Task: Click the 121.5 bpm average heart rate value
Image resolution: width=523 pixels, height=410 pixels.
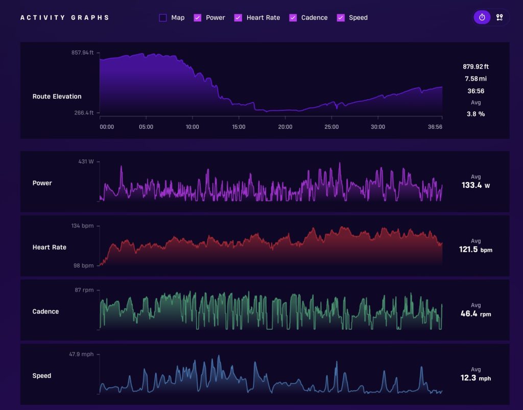Action: (476, 249)
